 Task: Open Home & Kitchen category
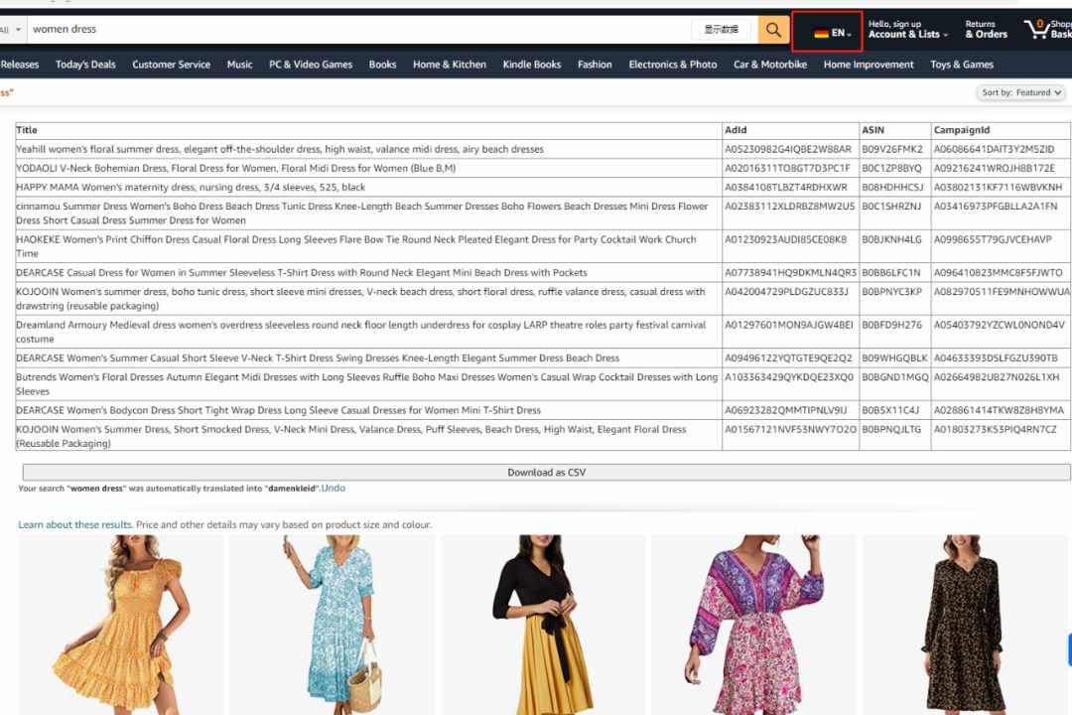(x=450, y=65)
